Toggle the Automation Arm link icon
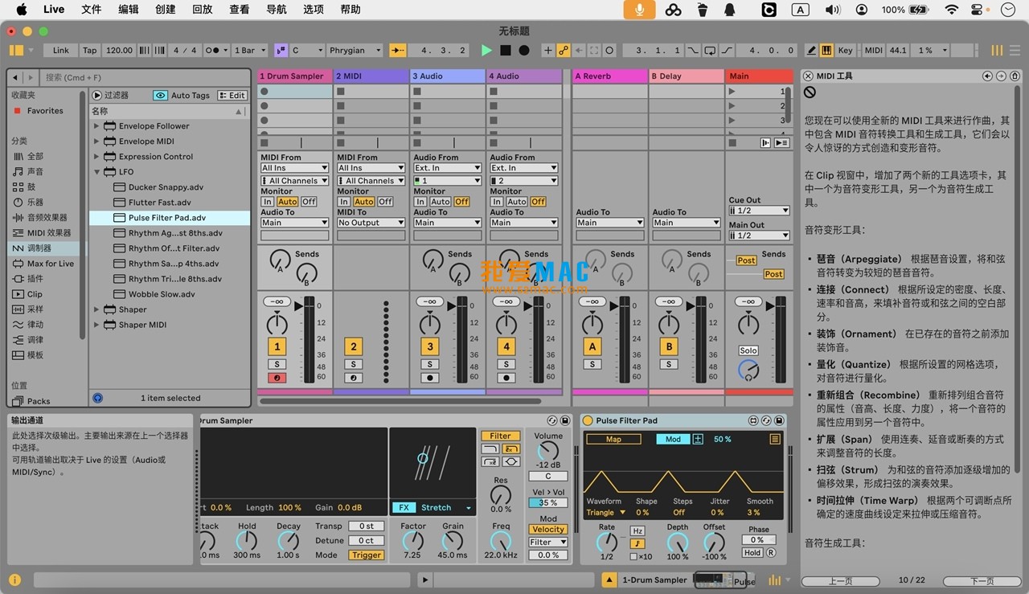 click(x=564, y=50)
